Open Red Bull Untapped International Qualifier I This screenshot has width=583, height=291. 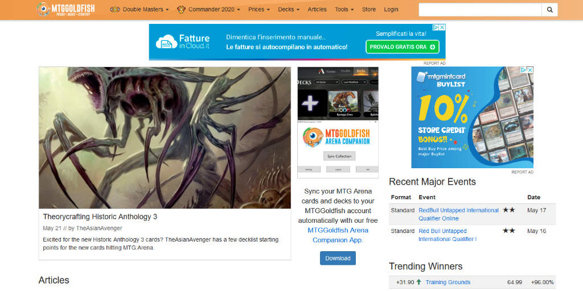pyautogui.click(x=447, y=235)
